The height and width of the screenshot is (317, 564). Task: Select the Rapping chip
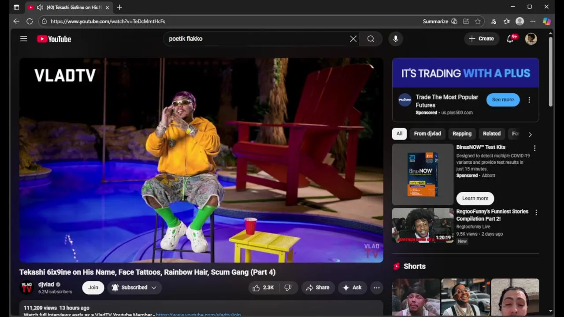(x=462, y=133)
